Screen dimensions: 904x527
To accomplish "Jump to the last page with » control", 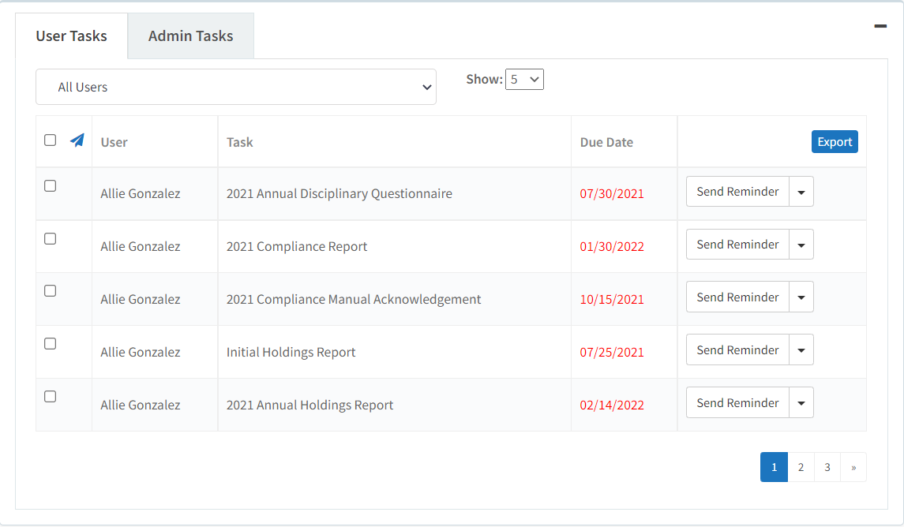I will pos(853,466).
